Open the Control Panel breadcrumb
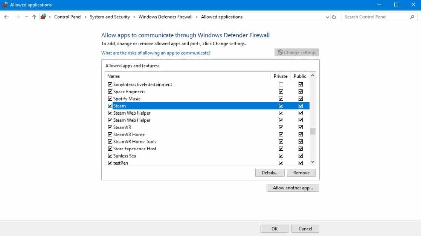 (68, 17)
